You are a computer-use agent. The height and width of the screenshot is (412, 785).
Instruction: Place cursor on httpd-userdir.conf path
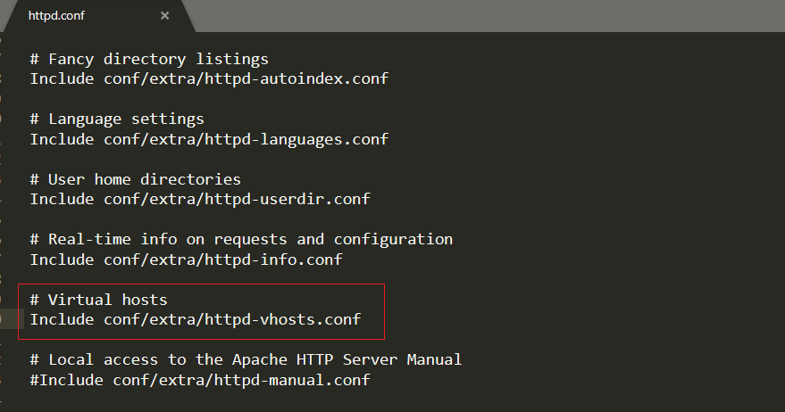click(x=237, y=199)
